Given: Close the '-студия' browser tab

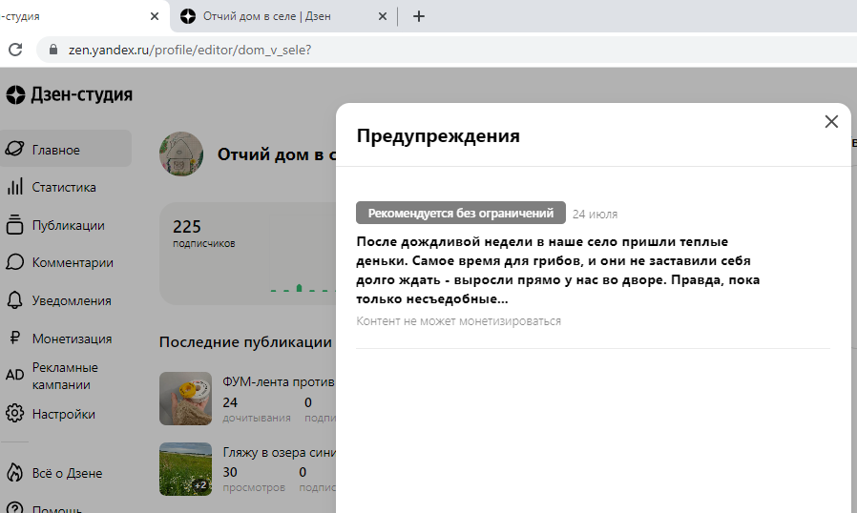Looking at the screenshot, I should [155, 16].
